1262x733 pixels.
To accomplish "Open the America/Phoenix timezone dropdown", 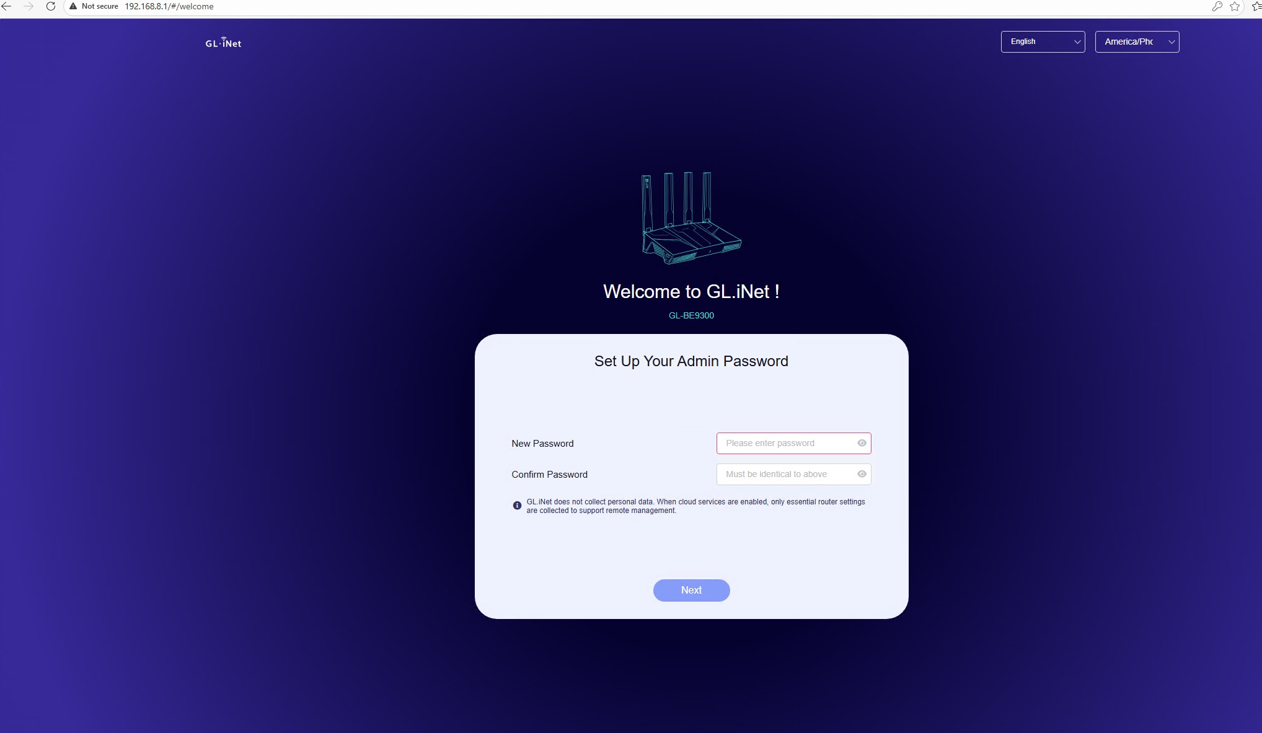I will click(1137, 42).
